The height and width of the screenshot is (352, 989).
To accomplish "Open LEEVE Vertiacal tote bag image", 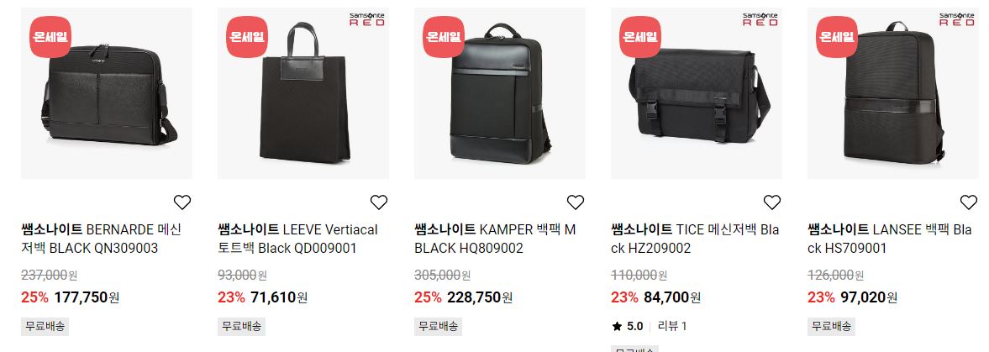I will tap(303, 92).
